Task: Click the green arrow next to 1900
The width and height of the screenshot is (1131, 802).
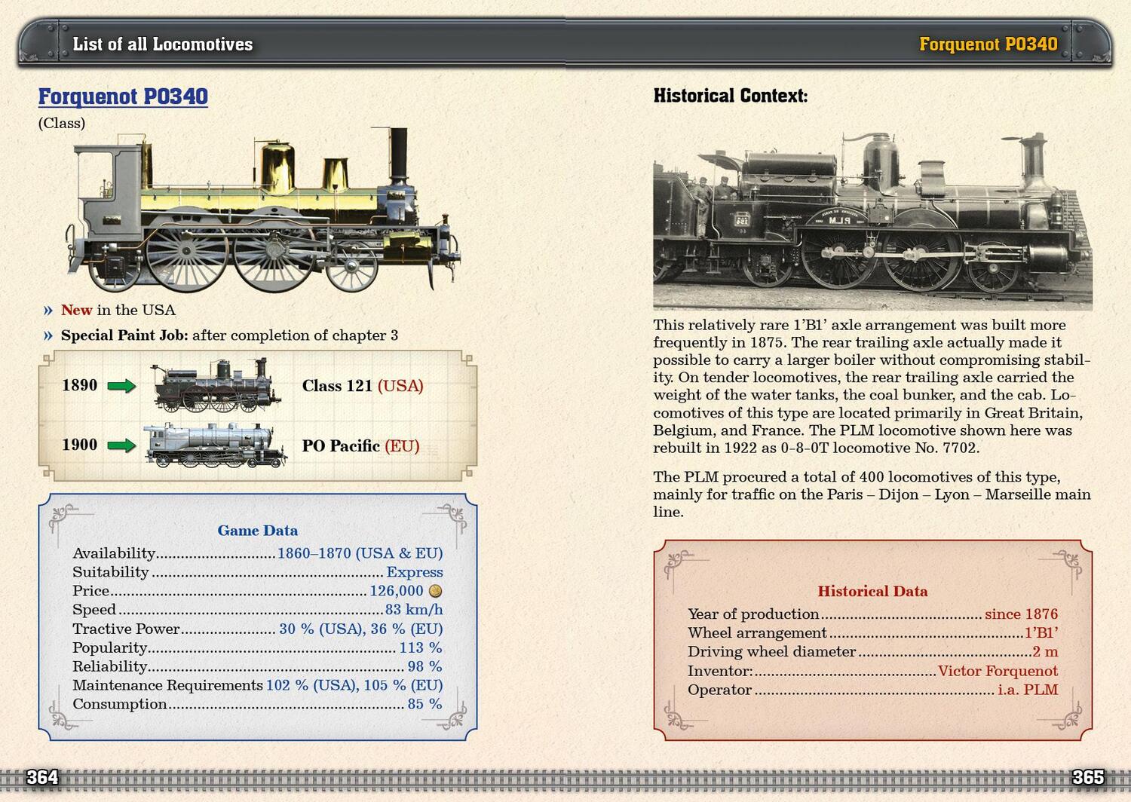Action: [x=121, y=445]
